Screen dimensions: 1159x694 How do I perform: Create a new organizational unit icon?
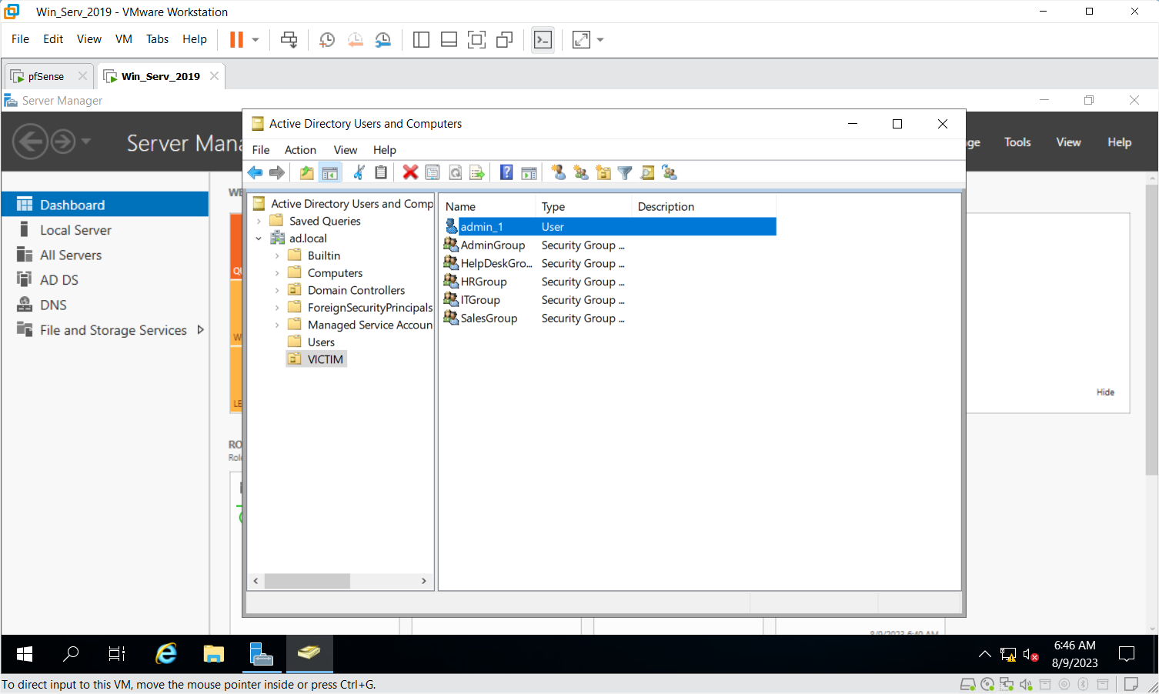(x=603, y=172)
